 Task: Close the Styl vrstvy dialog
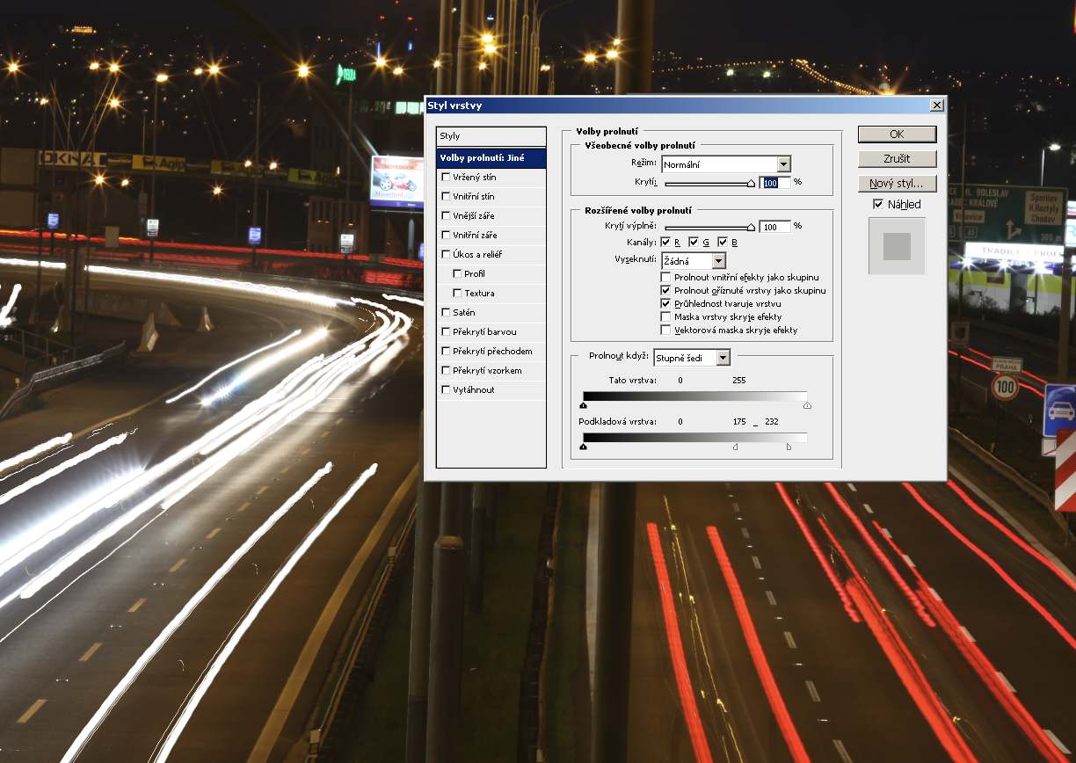pyautogui.click(x=936, y=105)
